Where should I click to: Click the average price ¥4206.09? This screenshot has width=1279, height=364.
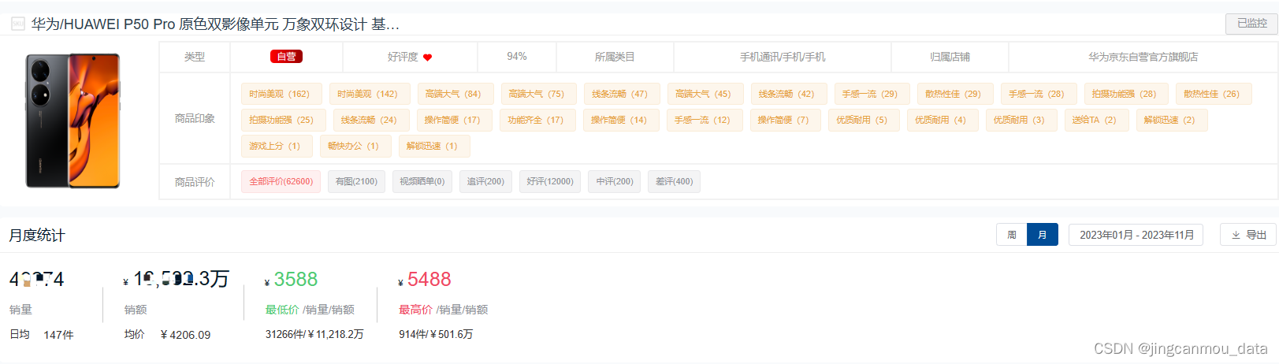click(186, 335)
